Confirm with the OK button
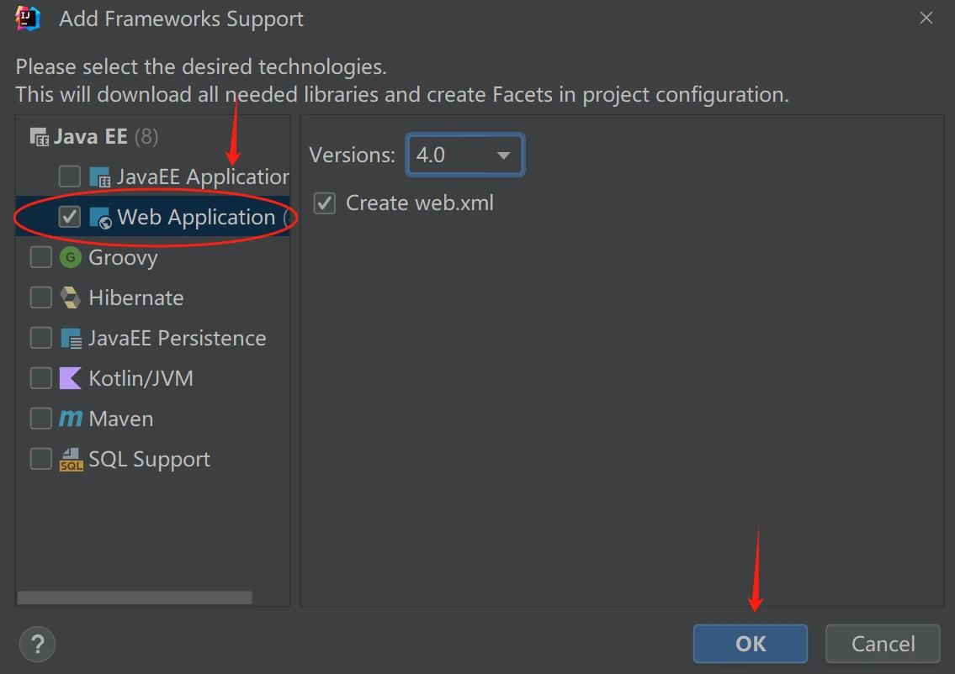 point(750,644)
